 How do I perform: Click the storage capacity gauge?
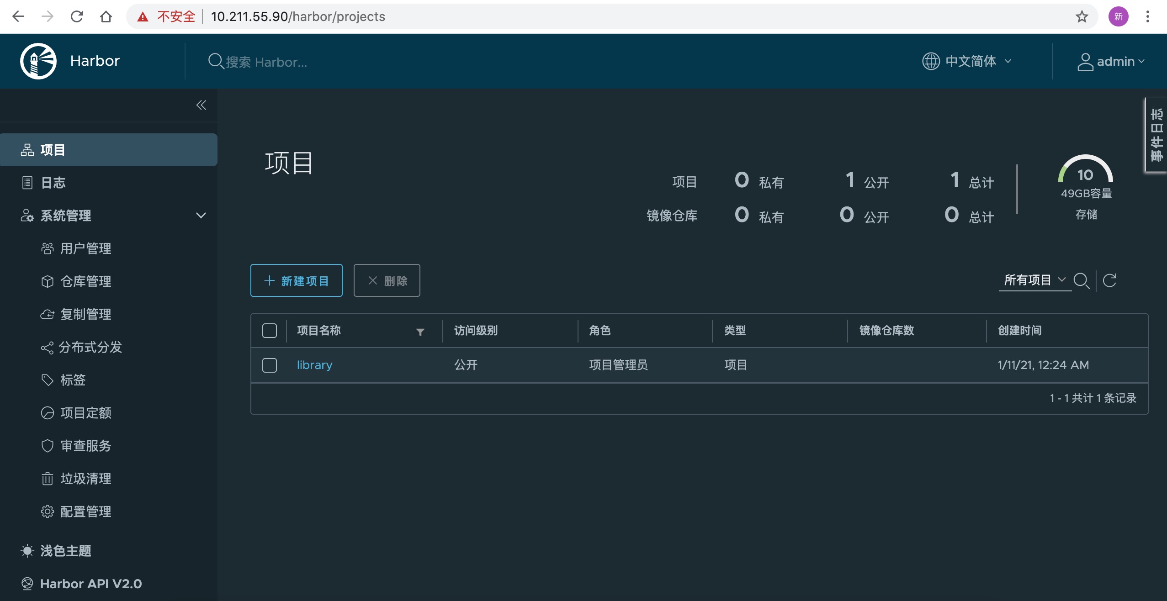click(1086, 169)
